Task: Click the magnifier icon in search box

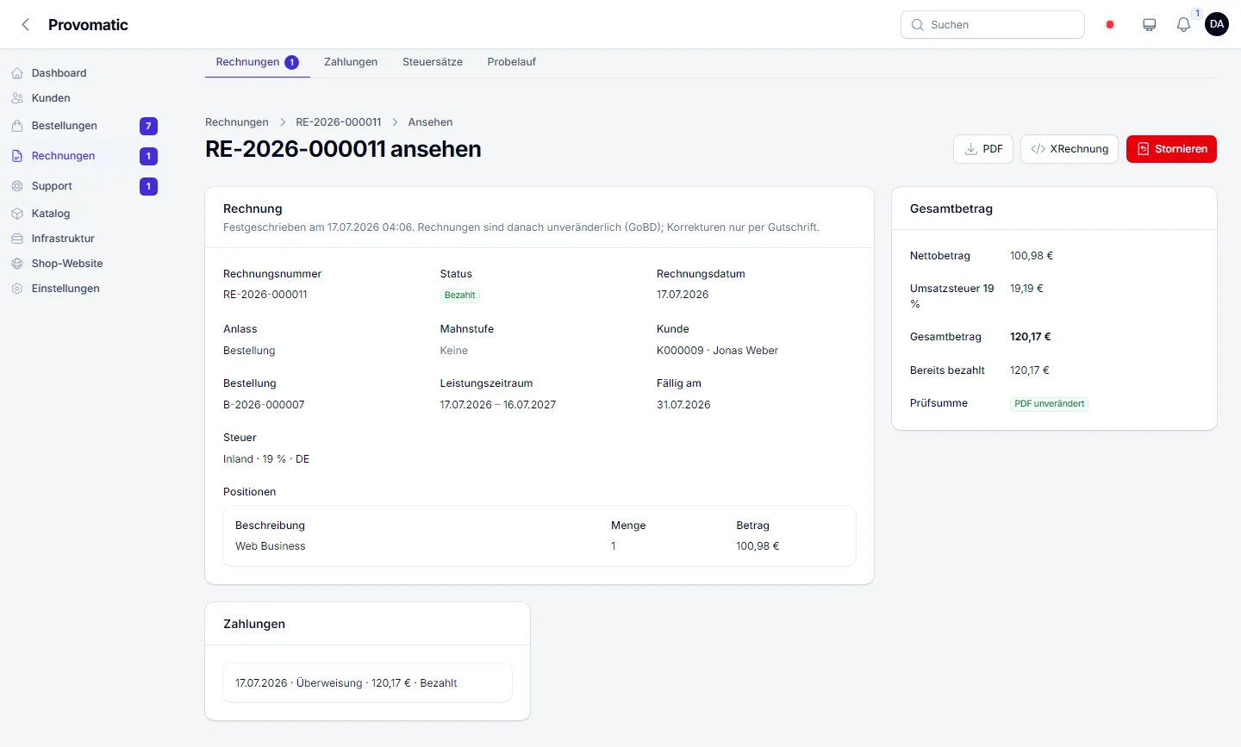Action: click(x=918, y=25)
